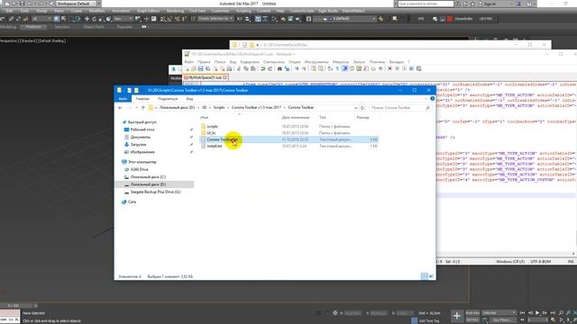This screenshot has width=577, height=324.
Task: Toggle Auto Key in 3ds Max
Action: (472, 313)
